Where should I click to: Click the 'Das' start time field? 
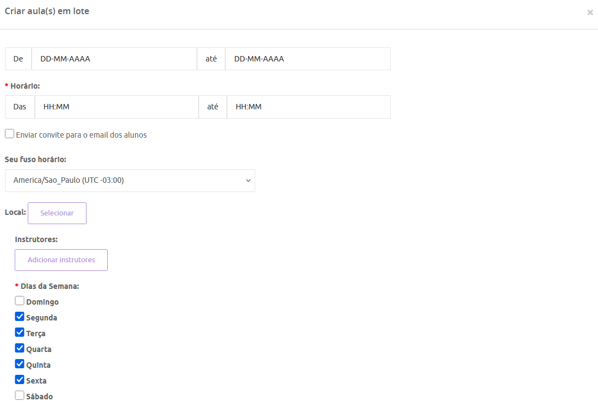tap(116, 107)
